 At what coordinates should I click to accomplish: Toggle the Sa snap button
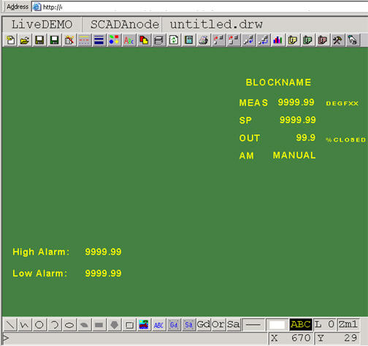pyautogui.click(x=233, y=324)
